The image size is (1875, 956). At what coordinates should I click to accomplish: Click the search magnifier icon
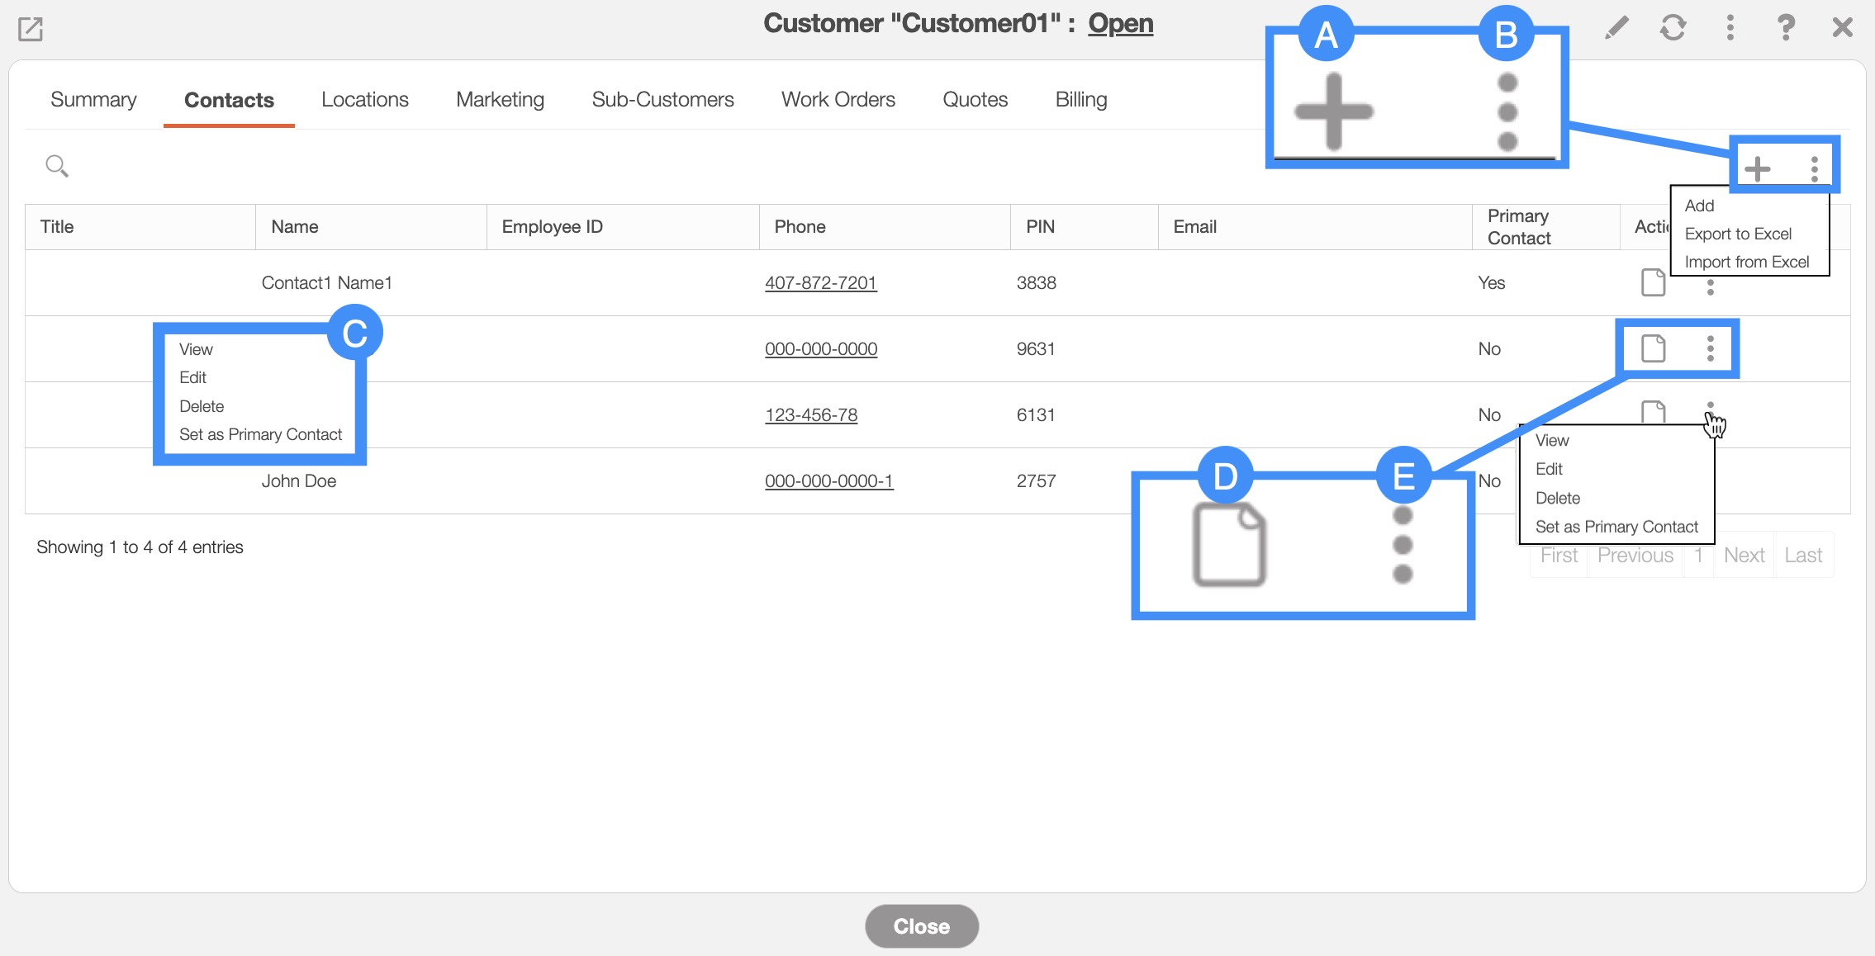click(56, 166)
